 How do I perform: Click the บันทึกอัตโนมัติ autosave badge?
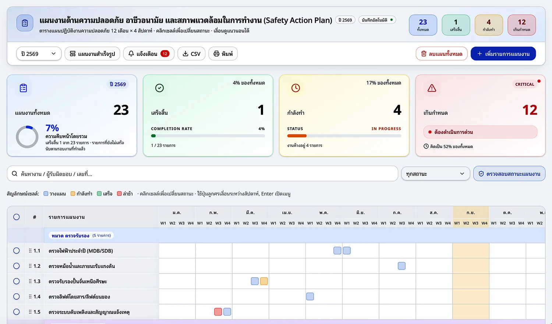tap(377, 20)
